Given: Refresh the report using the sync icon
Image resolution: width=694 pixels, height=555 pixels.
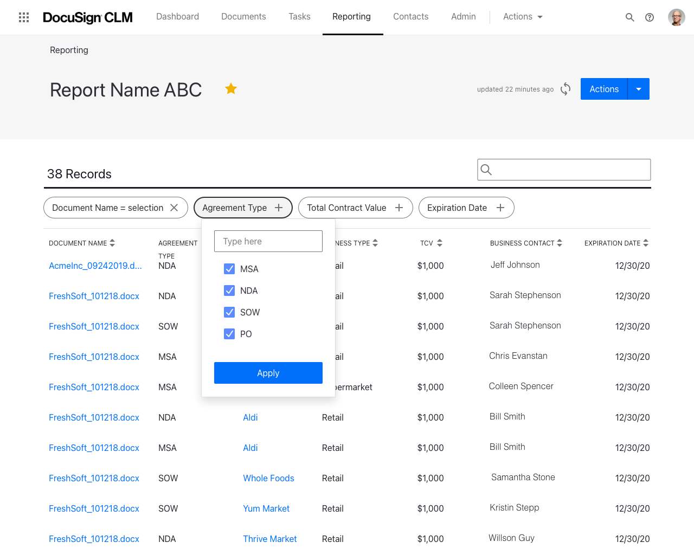Looking at the screenshot, I should point(566,89).
